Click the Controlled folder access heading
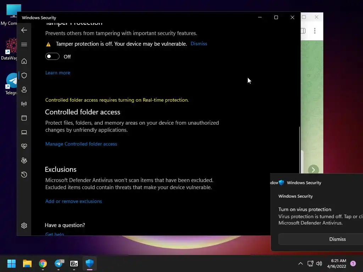This screenshot has height=272, width=363. [x=83, y=112]
